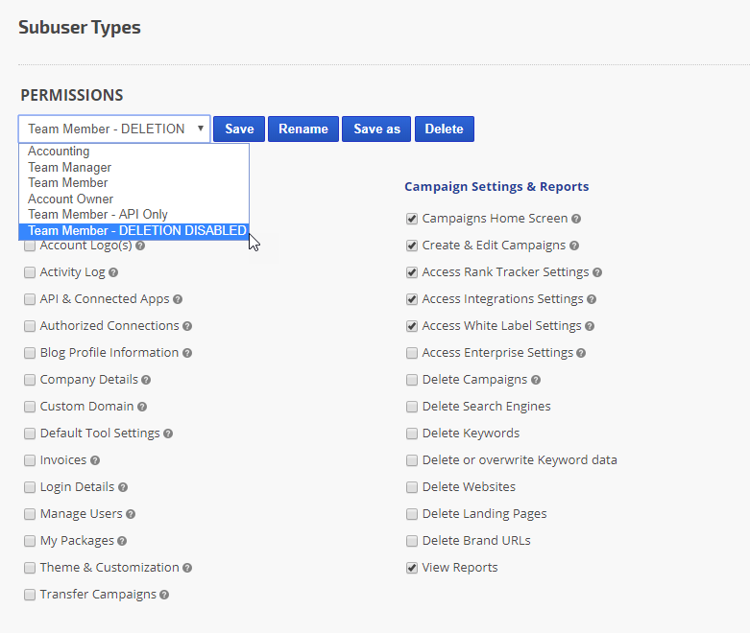Select Team Manager in the list

tap(69, 167)
